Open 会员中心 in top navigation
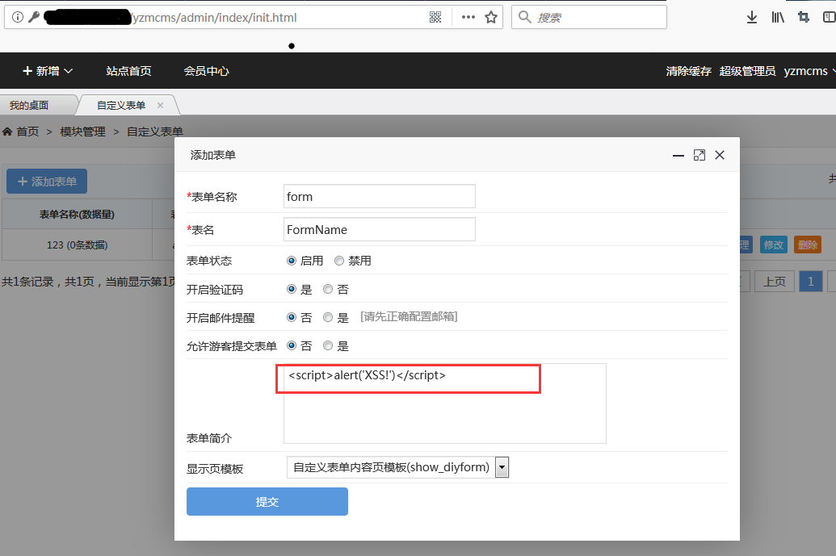 [206, 71]
